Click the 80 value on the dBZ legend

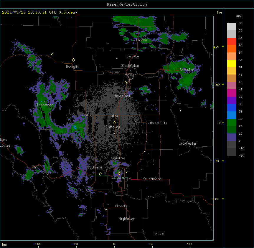240,23
